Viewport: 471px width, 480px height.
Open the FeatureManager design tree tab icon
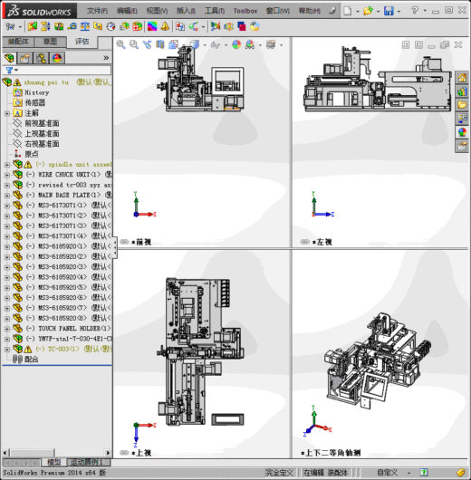9,58
